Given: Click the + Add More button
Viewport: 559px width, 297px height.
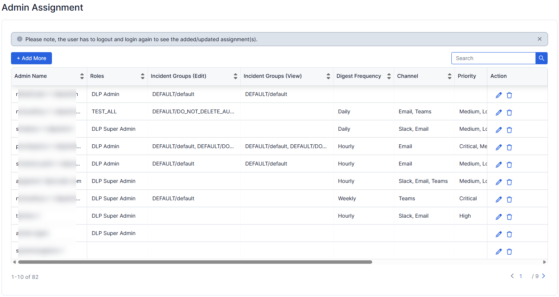Looking at the screenshot, I should click(x=31, y=58).
